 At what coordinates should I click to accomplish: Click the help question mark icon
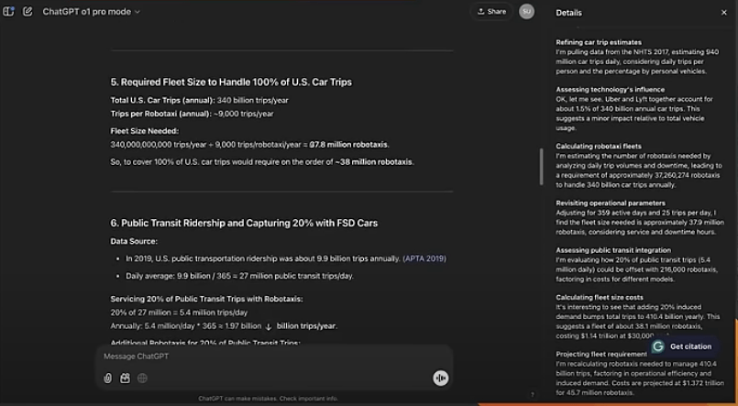tap(533, 395)
